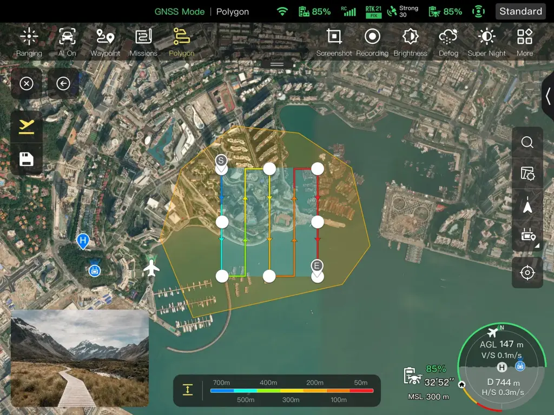Recenter map with the crosshair icon
The height and width of the screenshot is (415, 554).
click(527, 272)
